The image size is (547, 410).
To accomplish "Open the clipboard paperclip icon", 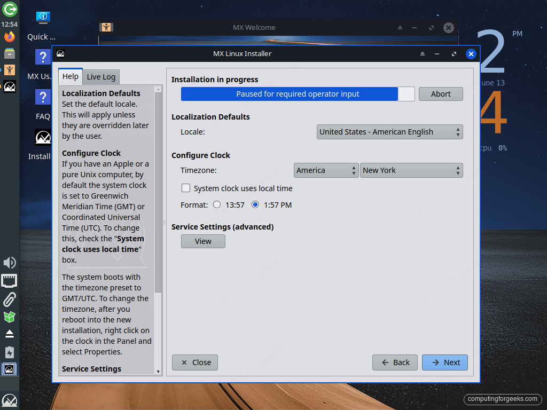I will pos(10,299).
